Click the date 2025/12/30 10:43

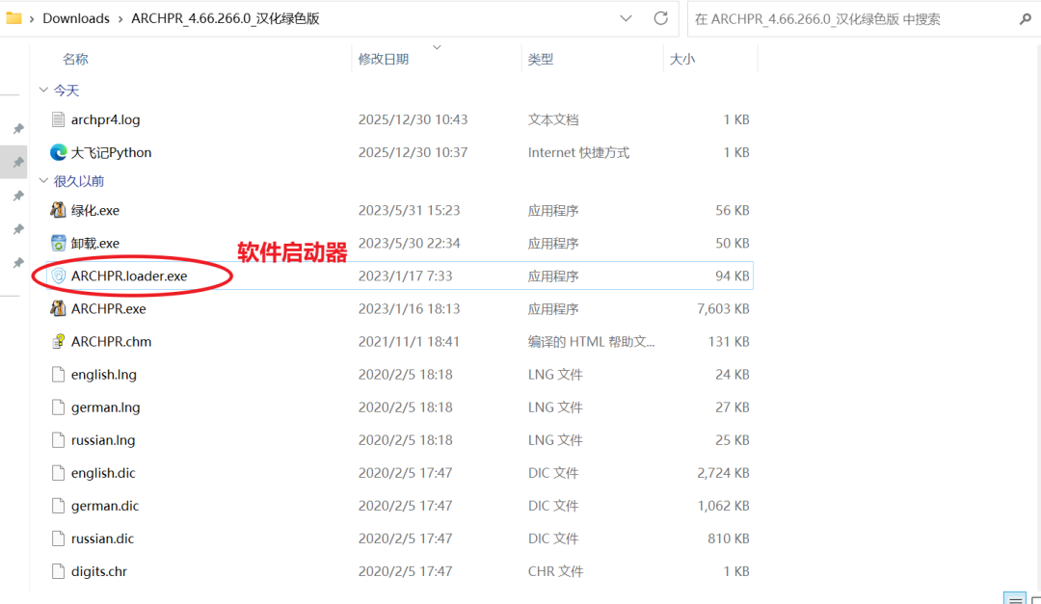(413, 119)
